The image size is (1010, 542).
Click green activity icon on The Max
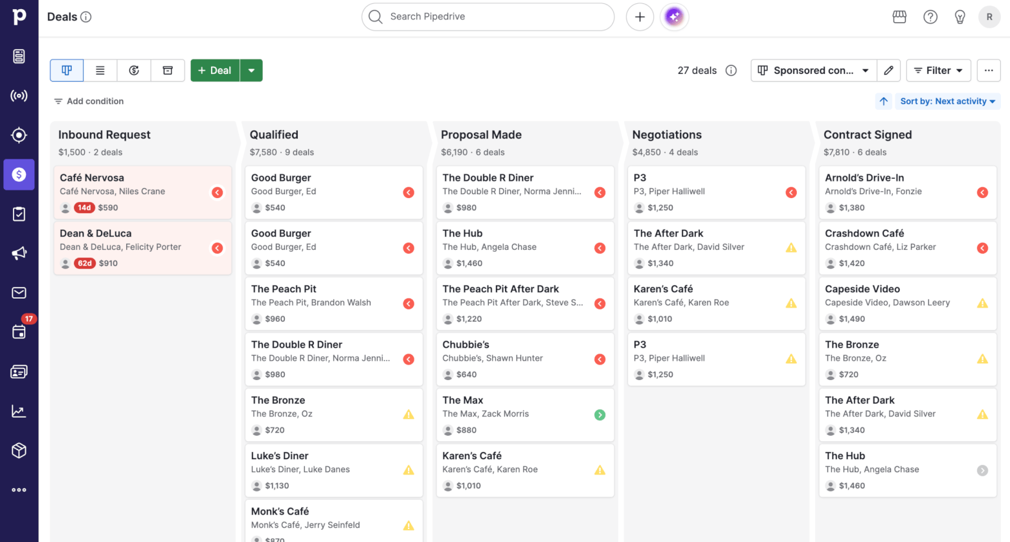pos(600,415)
